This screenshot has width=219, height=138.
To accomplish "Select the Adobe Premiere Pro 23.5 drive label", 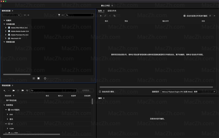I will [20, 35].
